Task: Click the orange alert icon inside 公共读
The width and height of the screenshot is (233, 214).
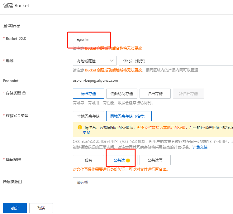Action: pos(128,160)
